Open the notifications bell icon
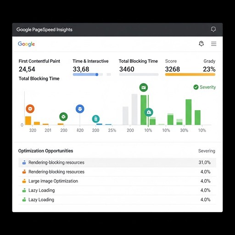This screenshot has height=235, width=235. [201, 44]
